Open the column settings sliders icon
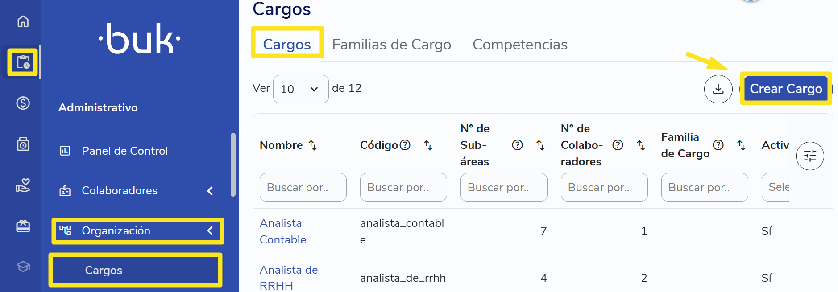 click(810, 156)
